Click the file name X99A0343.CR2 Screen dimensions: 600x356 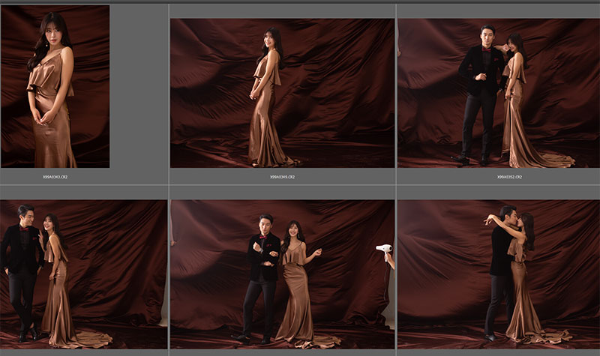click(x=55, y=177)
